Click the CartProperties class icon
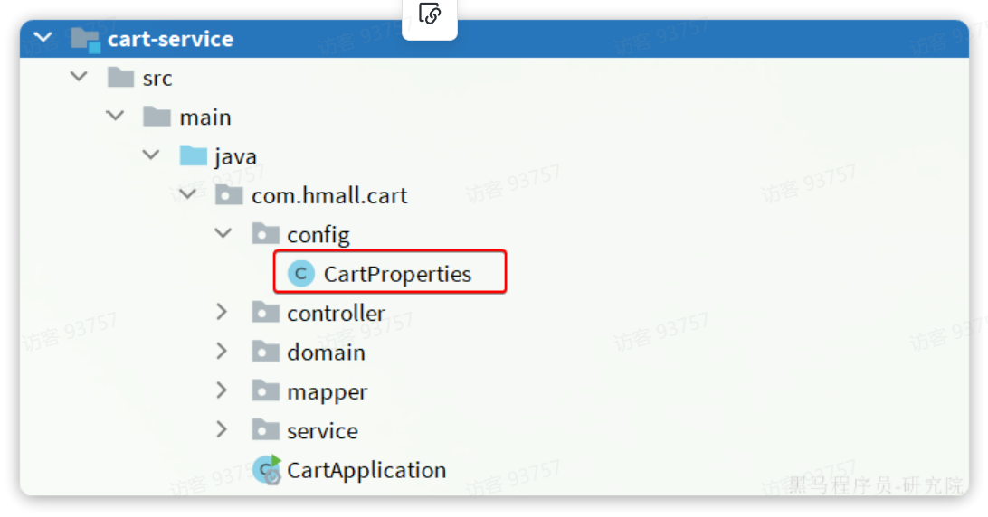Viewport: 988px width, 517px height. click(x=301, y=273)
